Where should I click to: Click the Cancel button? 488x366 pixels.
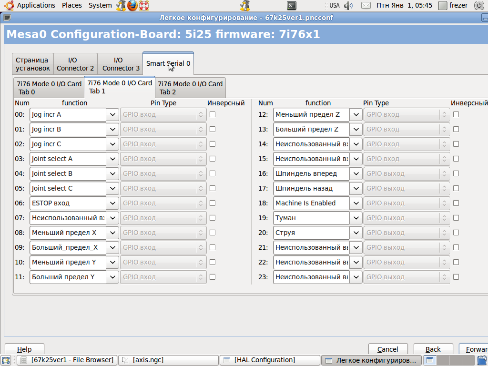pyautogui.click(x=388, y=349)
